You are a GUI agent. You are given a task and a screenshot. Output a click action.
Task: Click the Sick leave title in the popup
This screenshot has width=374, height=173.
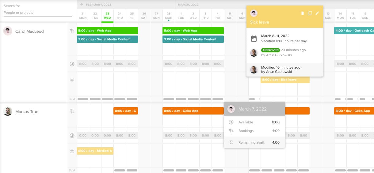coord(260,22)
